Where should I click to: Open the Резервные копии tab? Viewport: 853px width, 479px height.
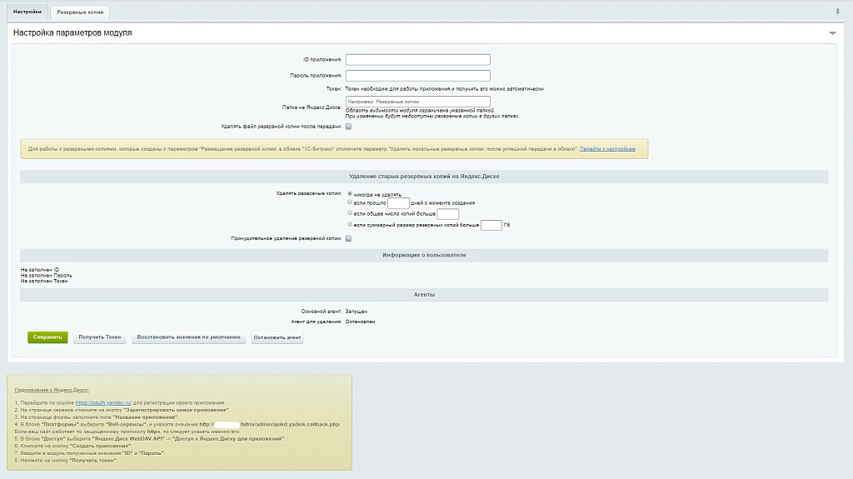[80, 12]
